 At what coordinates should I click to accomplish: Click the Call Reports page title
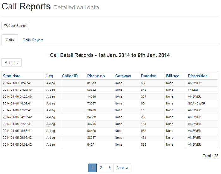click(26, 7)
